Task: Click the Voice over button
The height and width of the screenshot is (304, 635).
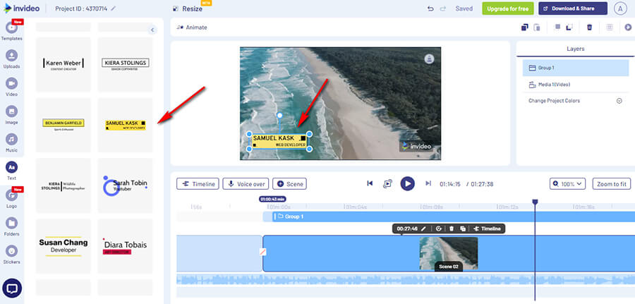Action: [245, 183]
